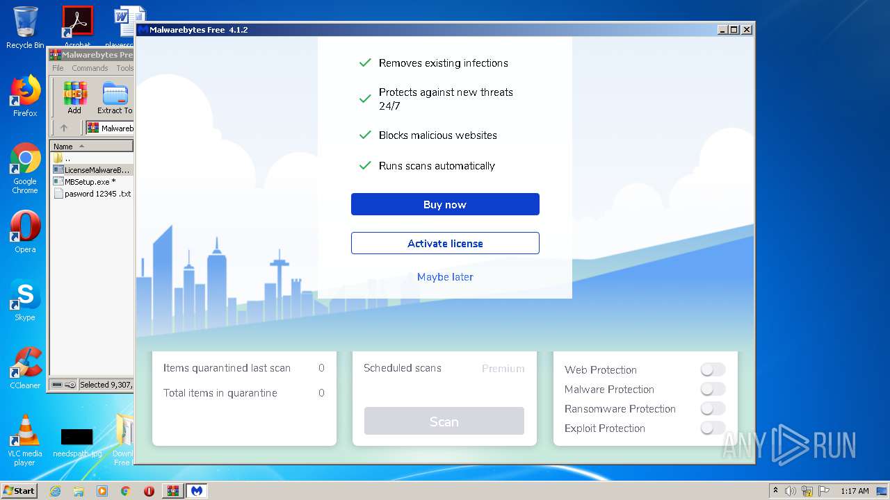Open Chrome from the taskbar
This screenshot has height=500, width=890.
pyautogui.click(x=125, y=491)
